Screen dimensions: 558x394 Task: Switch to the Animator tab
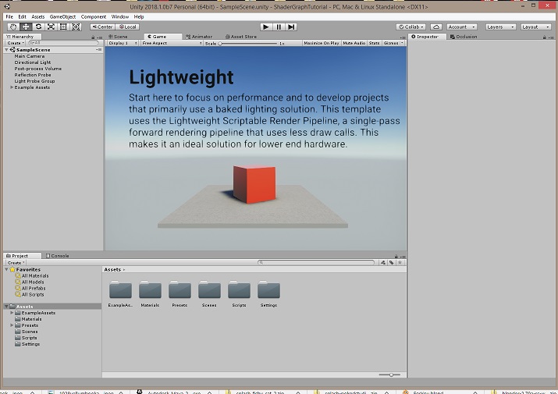pyautogui.click(x=199, y=37)
